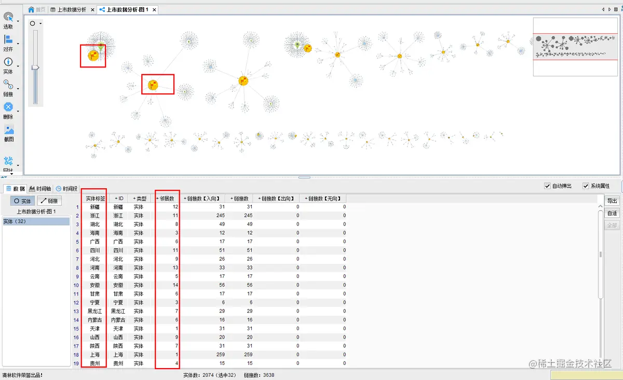Click the 自适 auto-fit button

click(613, 213)
